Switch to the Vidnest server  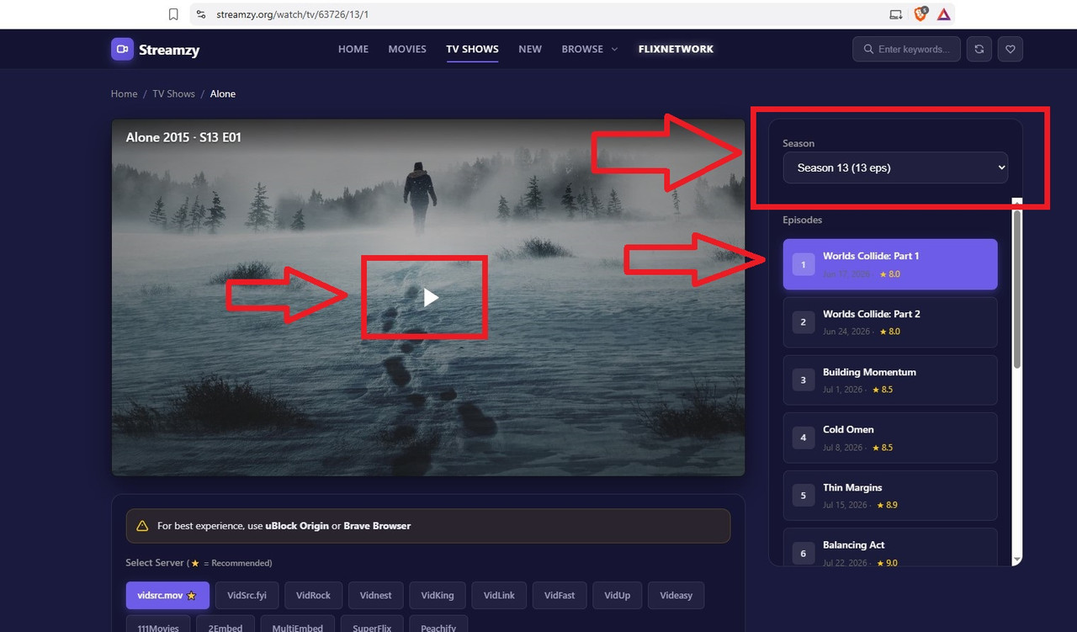click(x=376, y=595)
